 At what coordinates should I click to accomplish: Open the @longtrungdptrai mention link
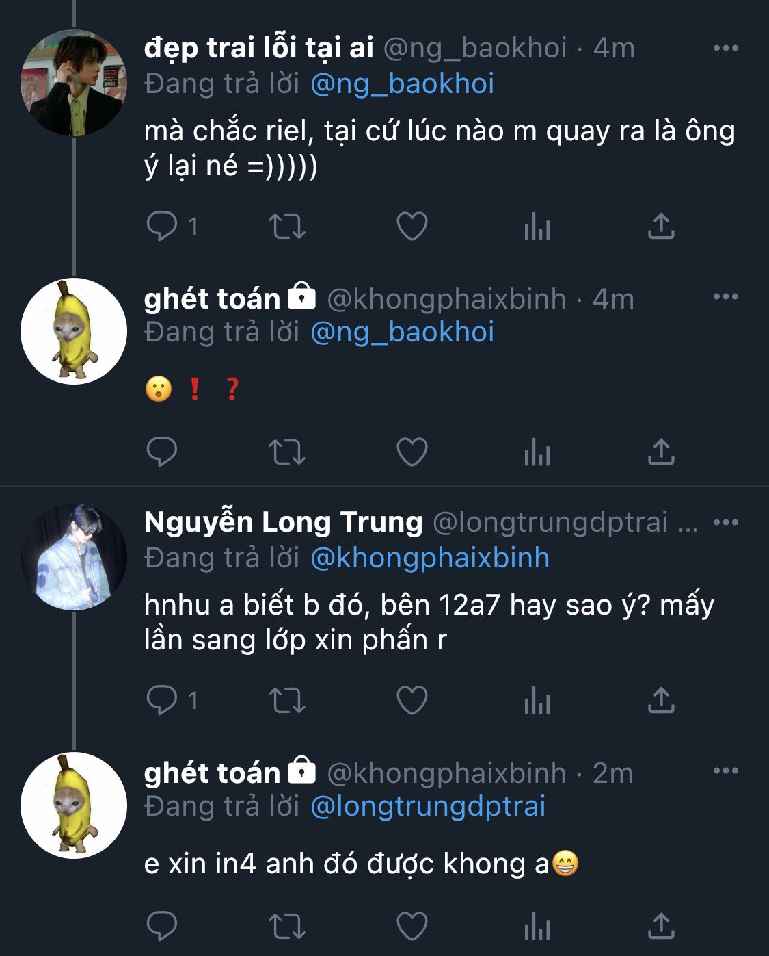point(428,806)
